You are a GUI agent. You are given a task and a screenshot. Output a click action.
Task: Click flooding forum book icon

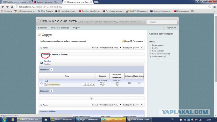pos(41,62)
